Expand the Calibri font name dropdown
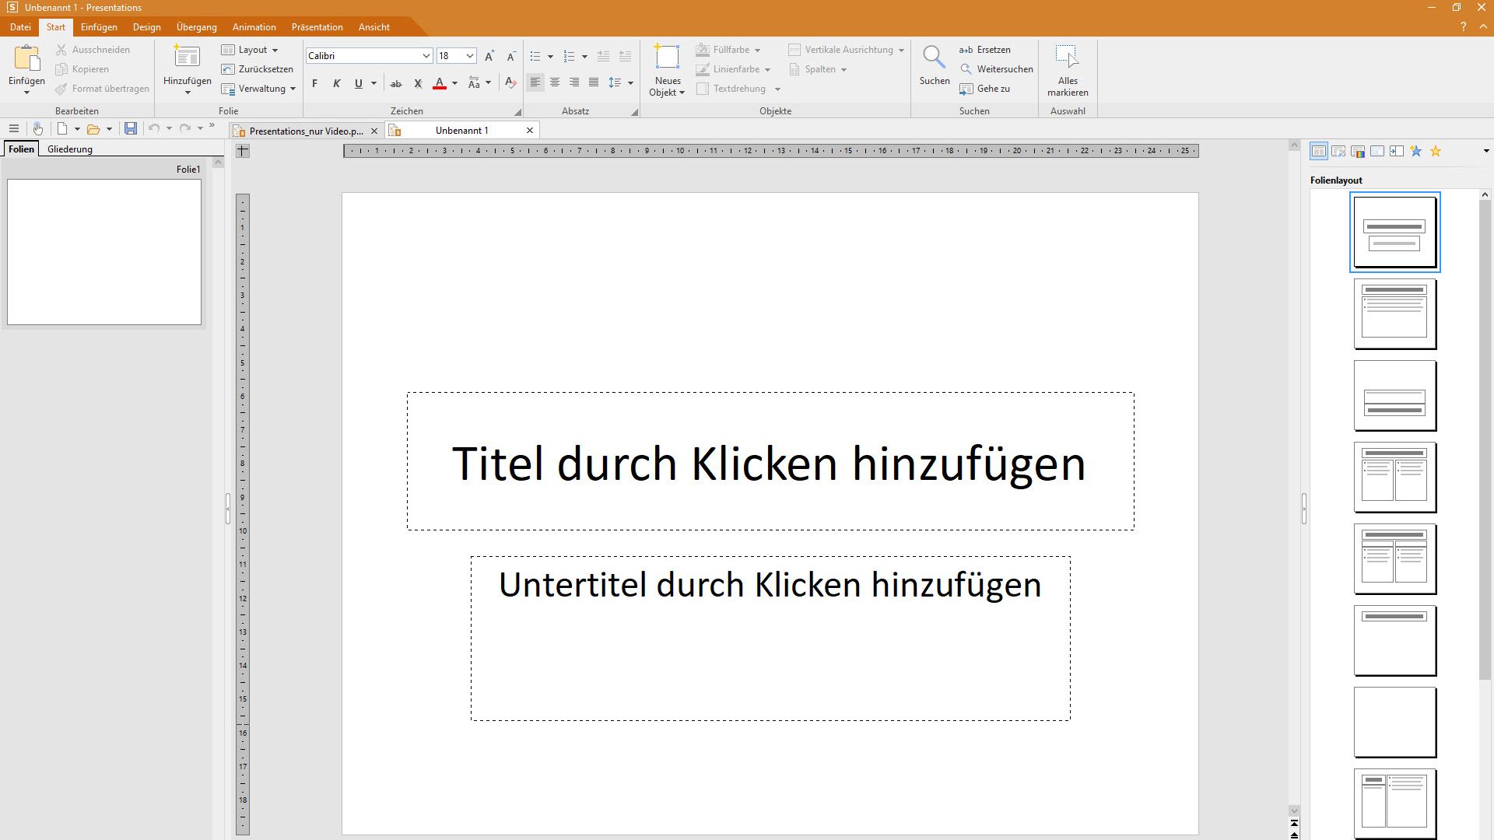The height and width of the screenshot is (840, 1494). coord(426,56)
